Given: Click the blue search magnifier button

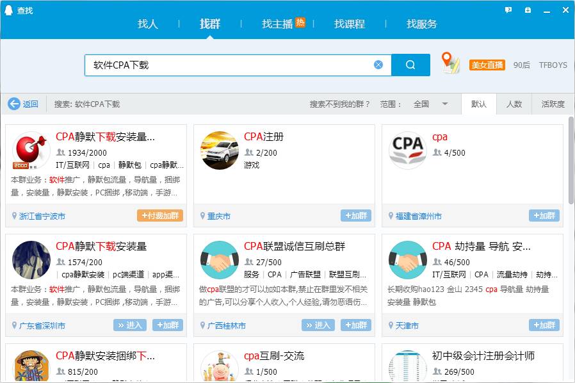Looking at the screenshot, I should click(x=410, y=65).
